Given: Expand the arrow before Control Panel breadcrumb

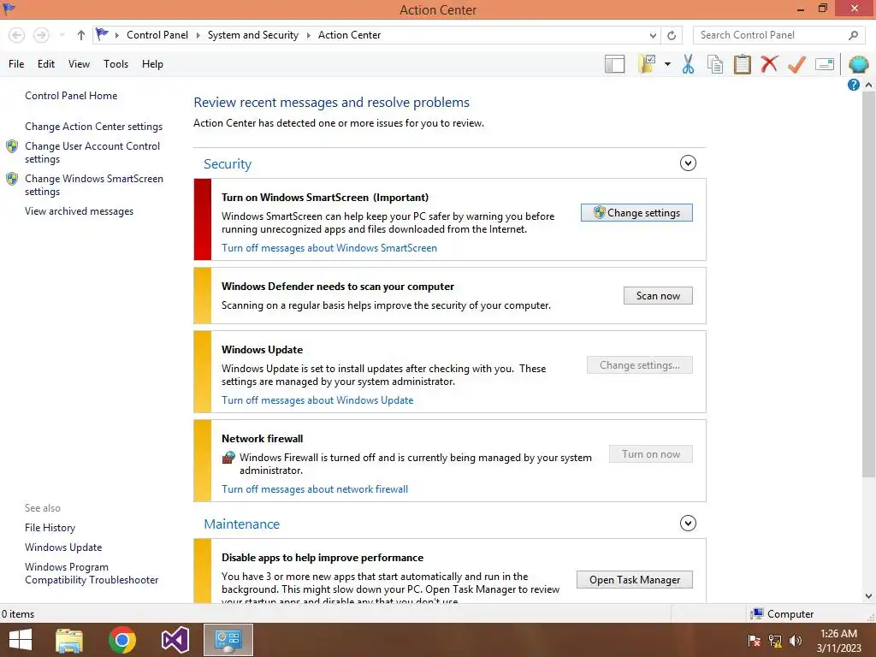Looking at the screenshot, I should click(116, 35).
